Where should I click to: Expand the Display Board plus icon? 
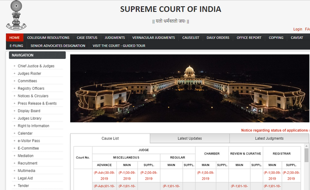click(x=14, y=111)
